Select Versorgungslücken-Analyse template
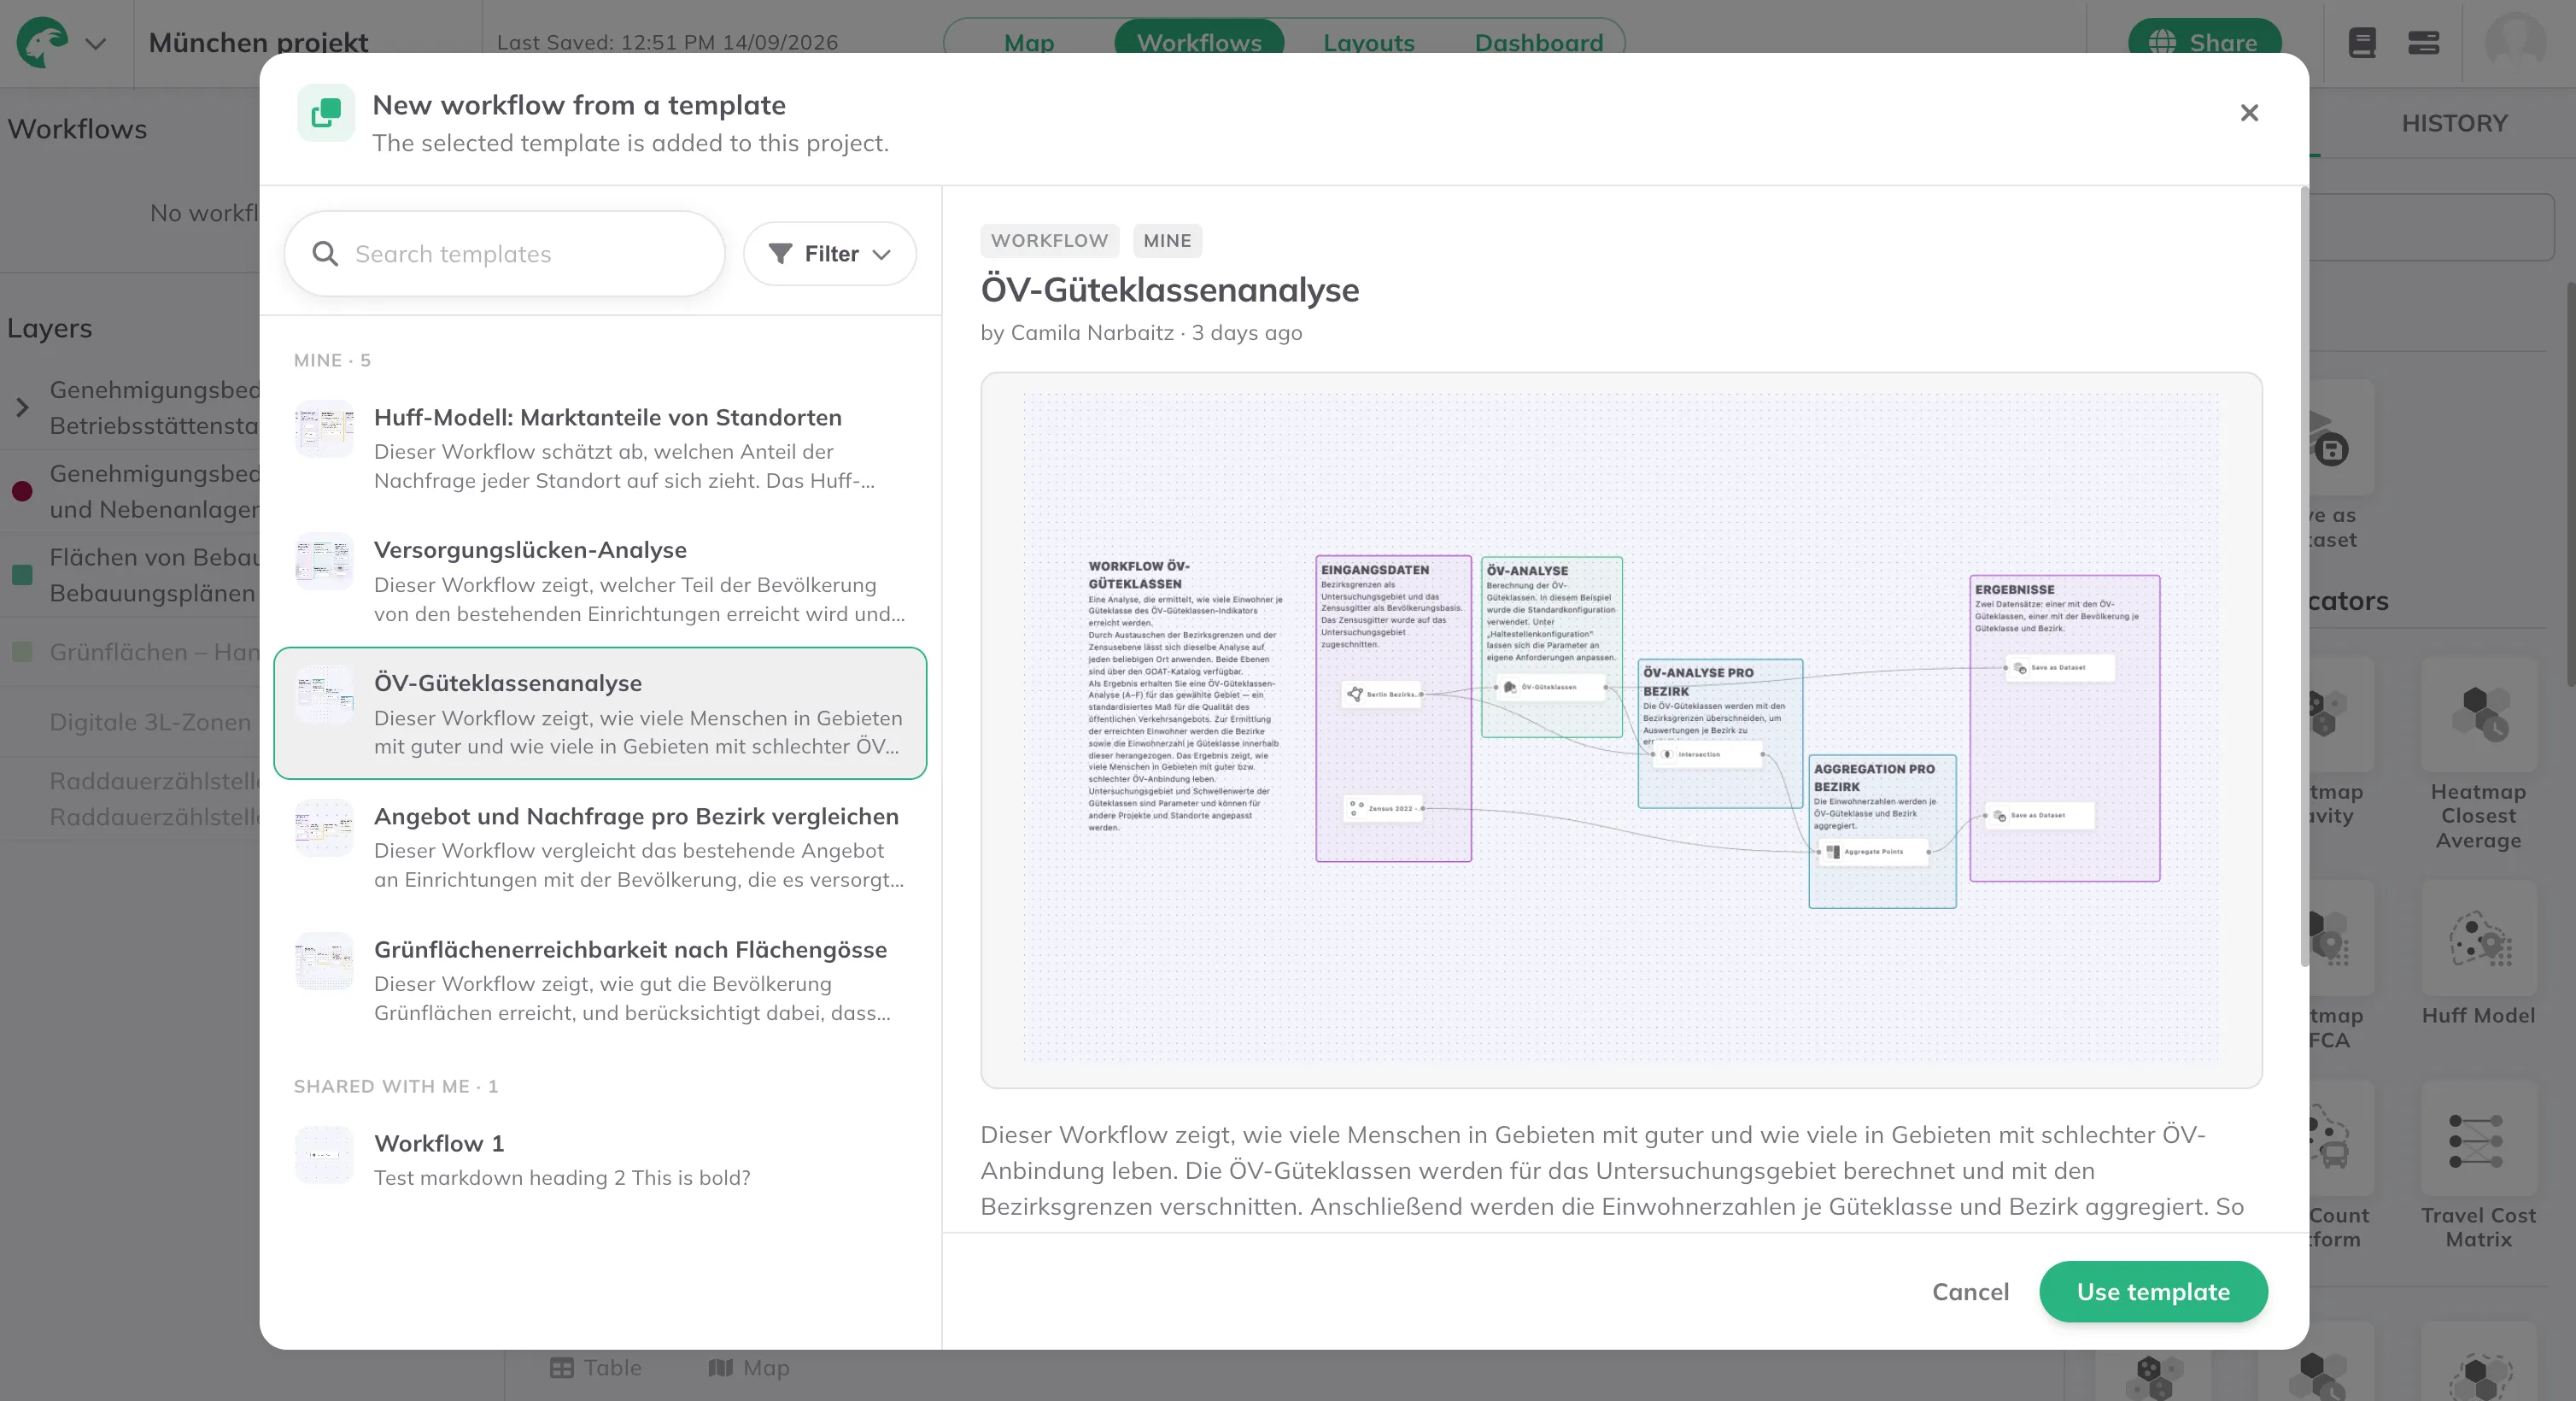The image size is (2576, 1401). pyautogui.click(x=600, y=581)
